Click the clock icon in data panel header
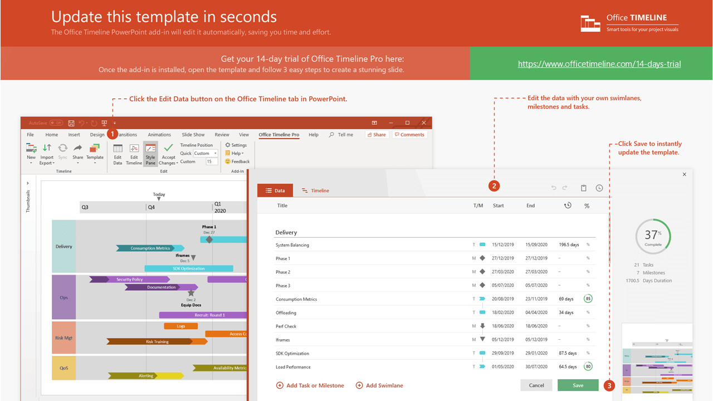The image size is (713, 401). tap(599, 188)
